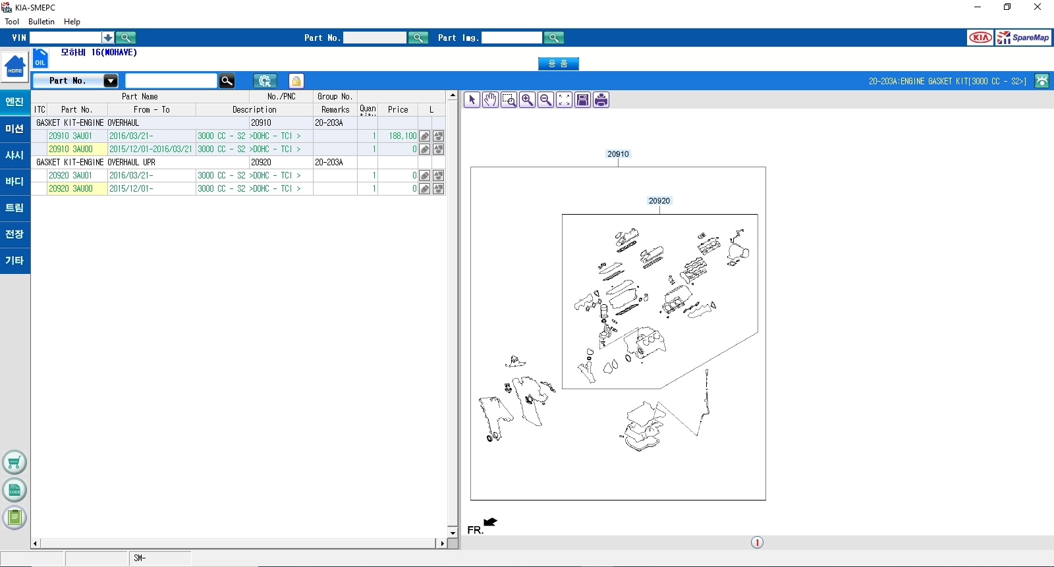Click parts list scrollbar up arrow
Image resolution: width=1054 pixels, height=567 pixels.
pyautogui.click(x=453, y=95)
